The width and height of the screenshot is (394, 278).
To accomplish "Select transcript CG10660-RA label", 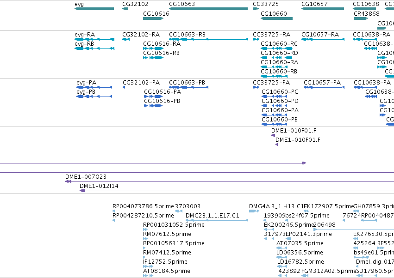I will coord(280,62).
